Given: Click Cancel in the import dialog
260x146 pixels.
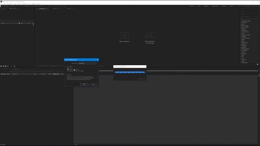Looking at the screenshot, I should tap(93, 84).
